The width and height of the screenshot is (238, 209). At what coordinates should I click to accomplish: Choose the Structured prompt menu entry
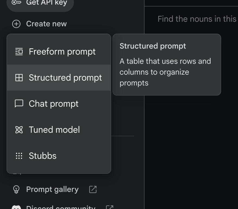[x=65, y=78]
